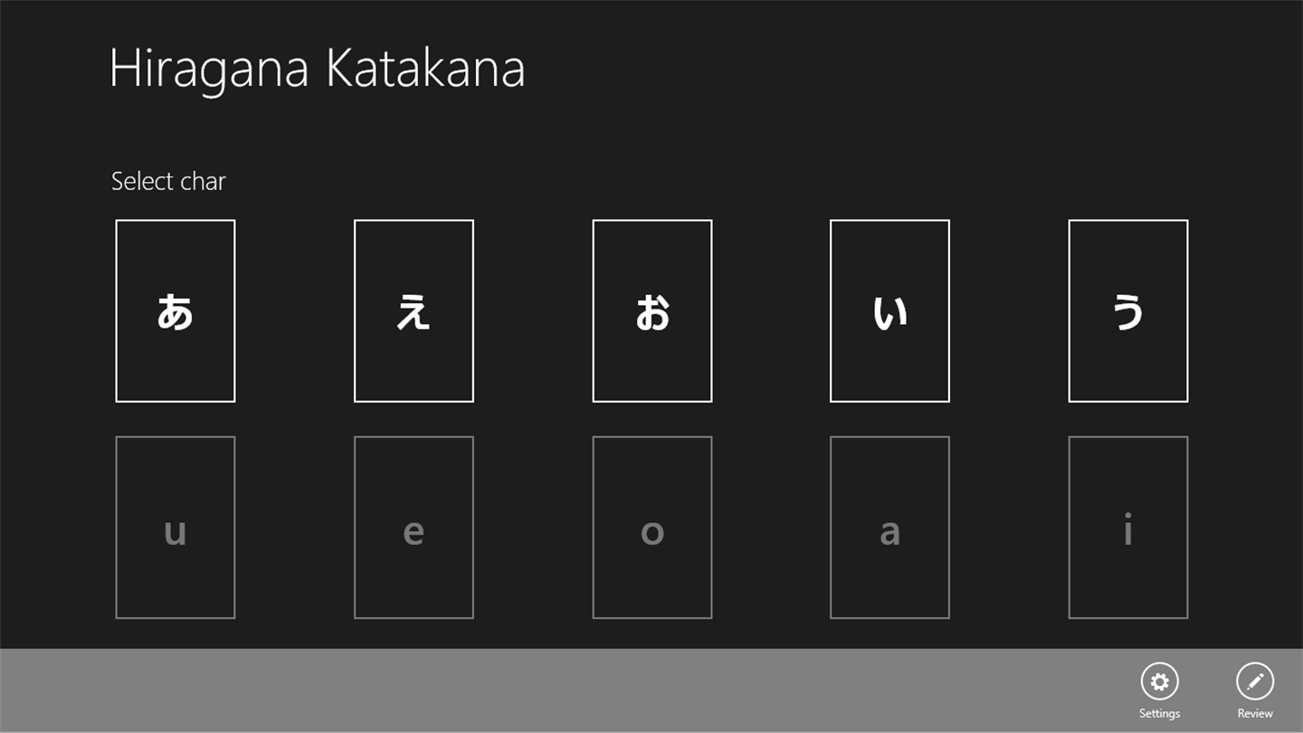Click blank header area beside the title
This screenshot has width=1303, height=733.
pos(905,69)
